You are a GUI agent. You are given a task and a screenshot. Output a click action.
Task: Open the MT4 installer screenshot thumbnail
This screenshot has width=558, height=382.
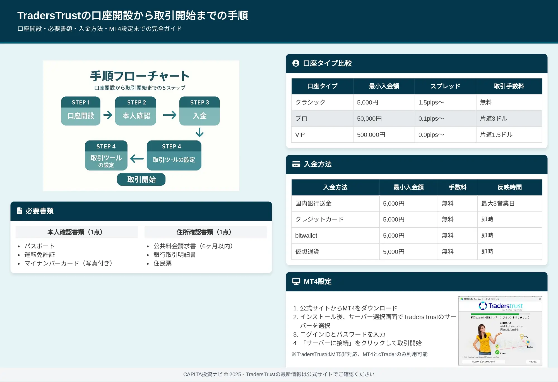[500, 331]
